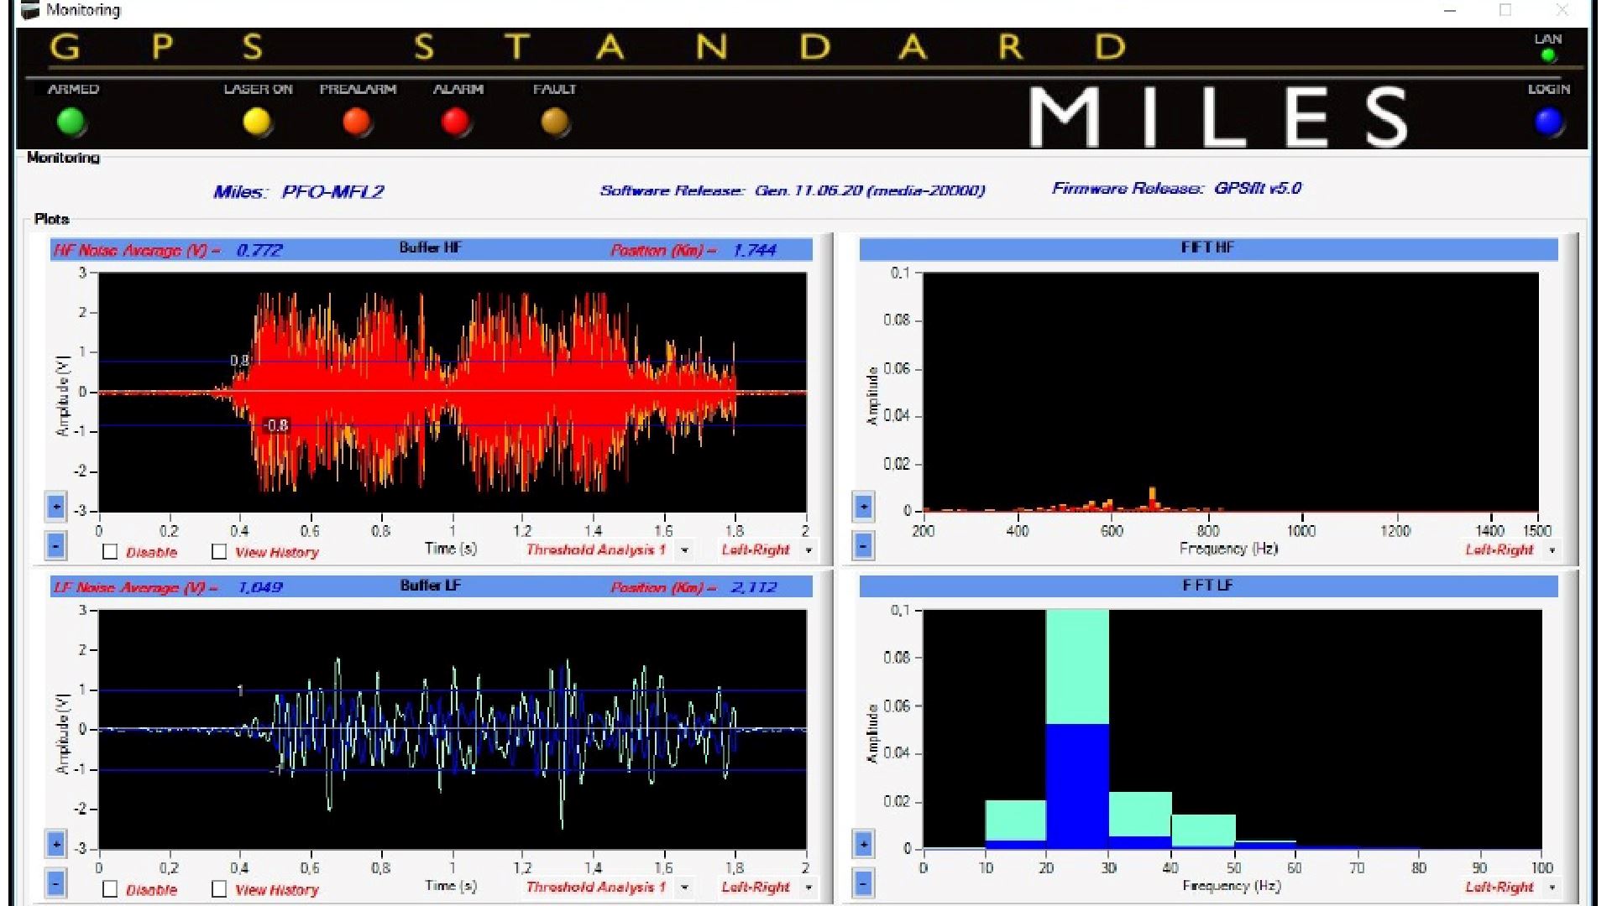Screen dimensions: 1612x906
Task: Click the Plots group label
Action: point(51,219)
